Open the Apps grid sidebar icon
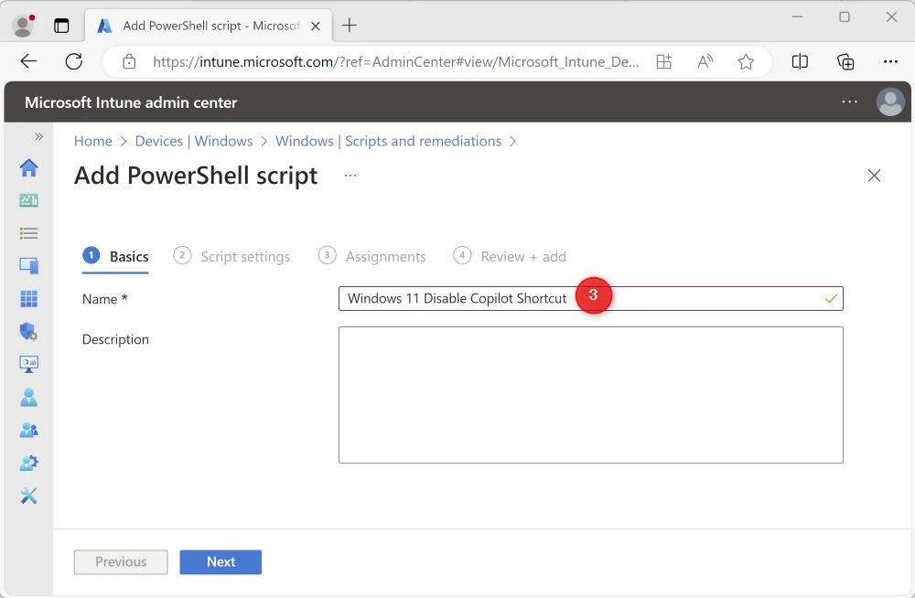Image resolution: width=915 pixels, height=598 pixels. point(28,299)
